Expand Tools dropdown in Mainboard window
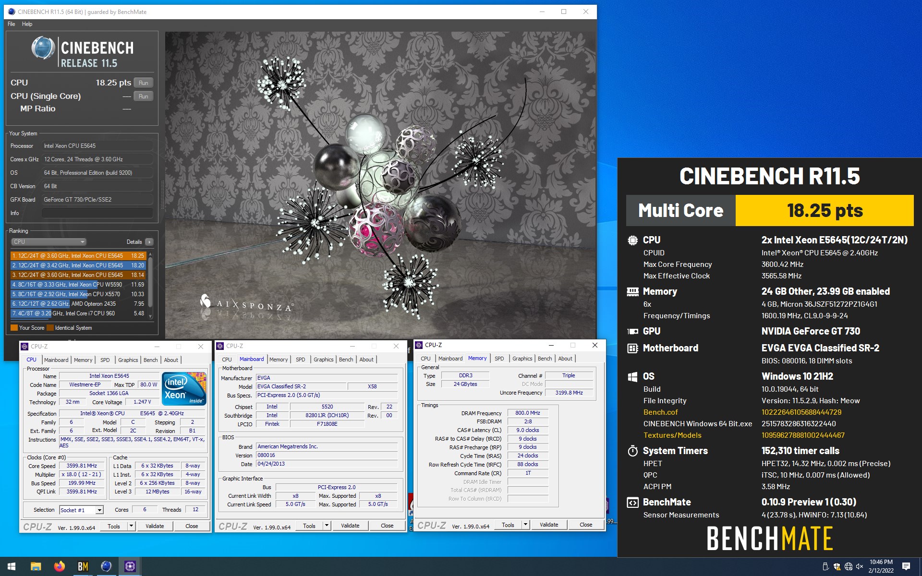The width and height of the screenshot is (922, 576). pos(327,526)
